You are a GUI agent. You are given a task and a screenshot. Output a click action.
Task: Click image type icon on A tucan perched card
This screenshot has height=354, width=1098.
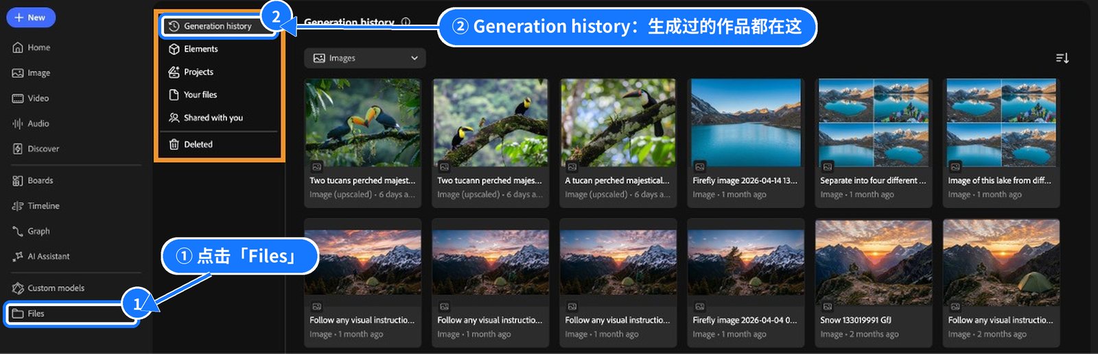coord(572,166)
